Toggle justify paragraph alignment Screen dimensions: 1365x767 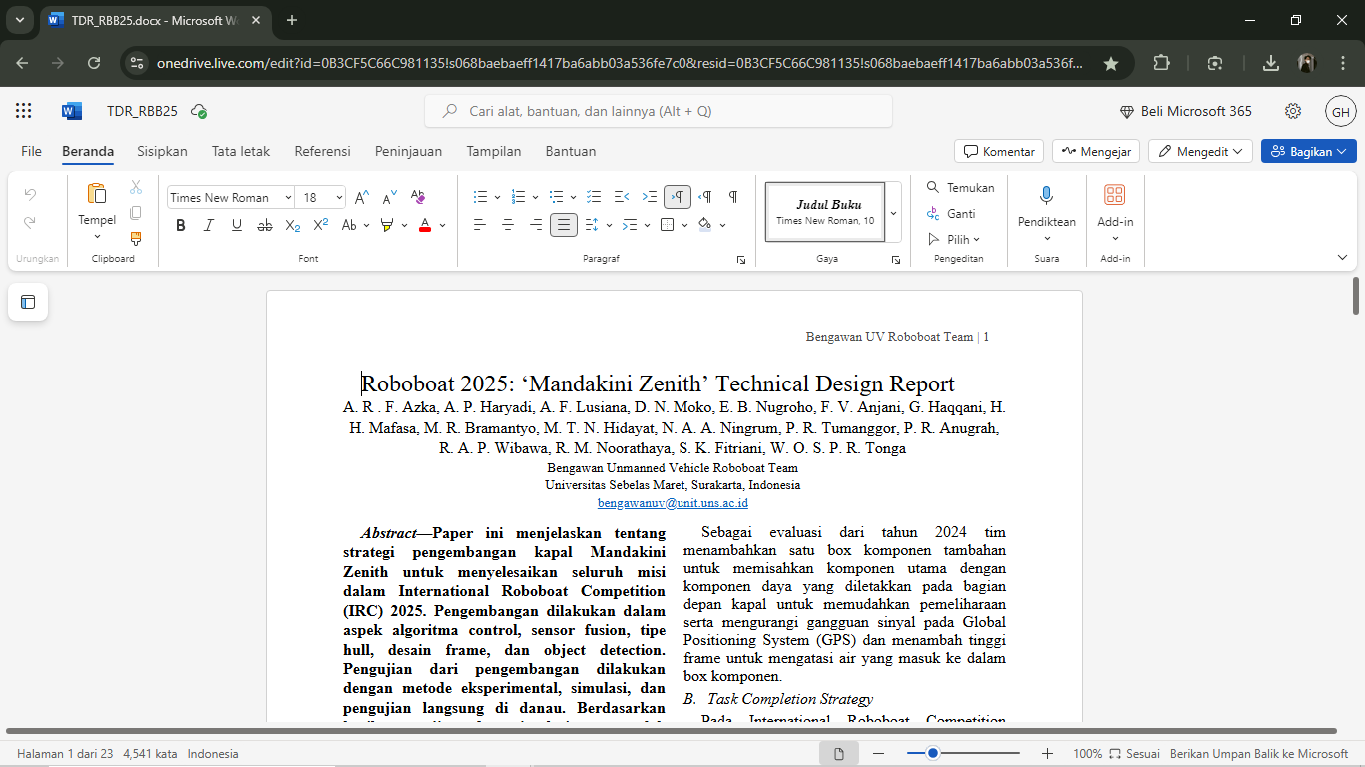coord(564,225)
